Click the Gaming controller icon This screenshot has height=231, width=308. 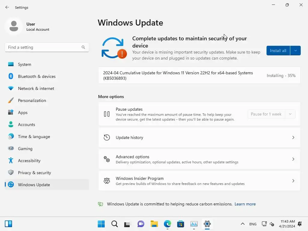(11, 148)
